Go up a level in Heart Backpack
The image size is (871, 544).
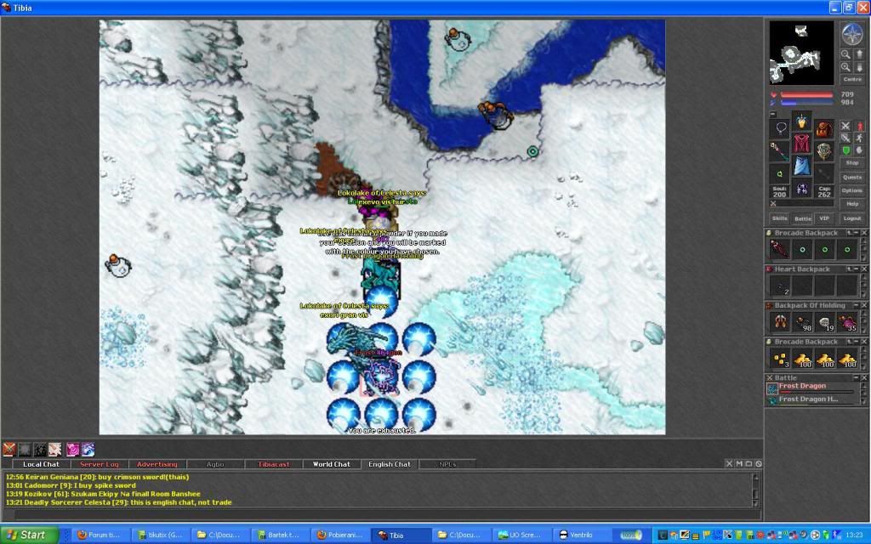pyautogui.click(x=850, y=269)
